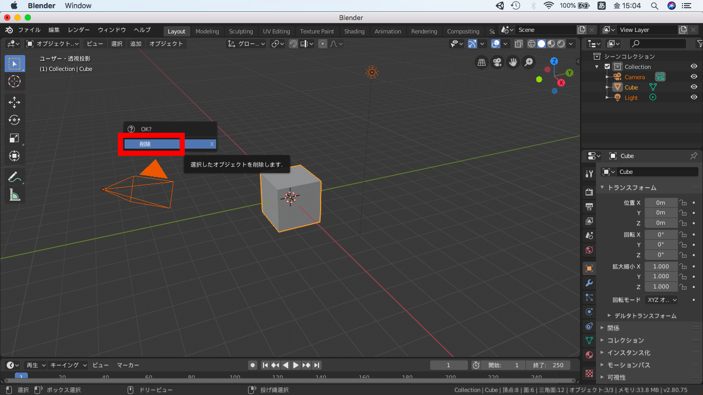
Task: Switch to camera view icon
Action: pos(497,62)
